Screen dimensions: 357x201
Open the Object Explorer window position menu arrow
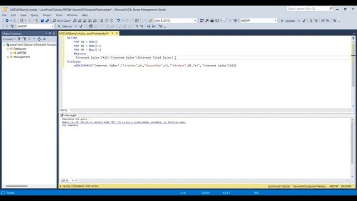click(x=46, y=33)
